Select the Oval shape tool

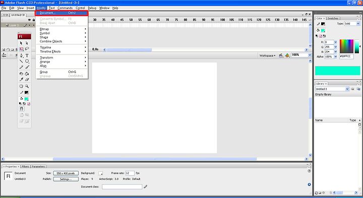(x=27, y=61)
